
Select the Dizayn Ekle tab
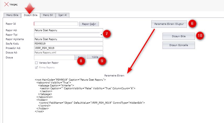31,15
